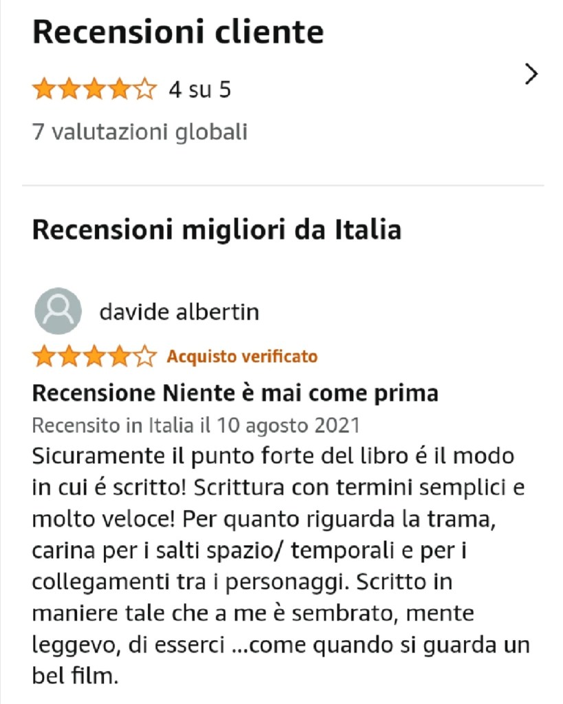Screen dimensions: 563x704
Task: Click the fourth star of the overall rating
Action: [x=120, y=89]
